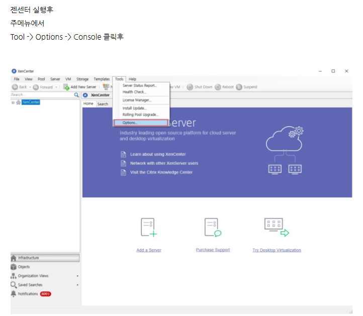Select the XenCenter tree item label
The height and width of the screenshot is (316, 363).
[31, 102]
